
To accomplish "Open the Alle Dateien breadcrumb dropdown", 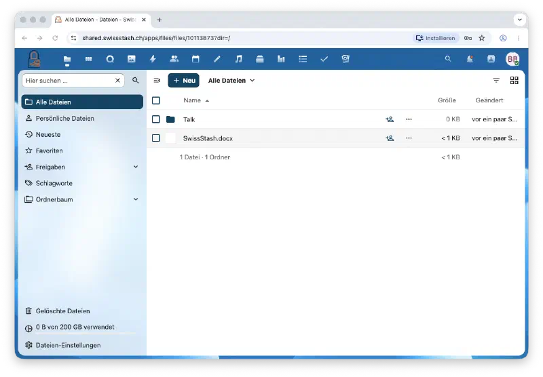I will 231,81.
